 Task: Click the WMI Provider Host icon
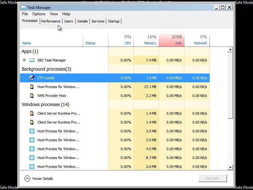[32, 96]
